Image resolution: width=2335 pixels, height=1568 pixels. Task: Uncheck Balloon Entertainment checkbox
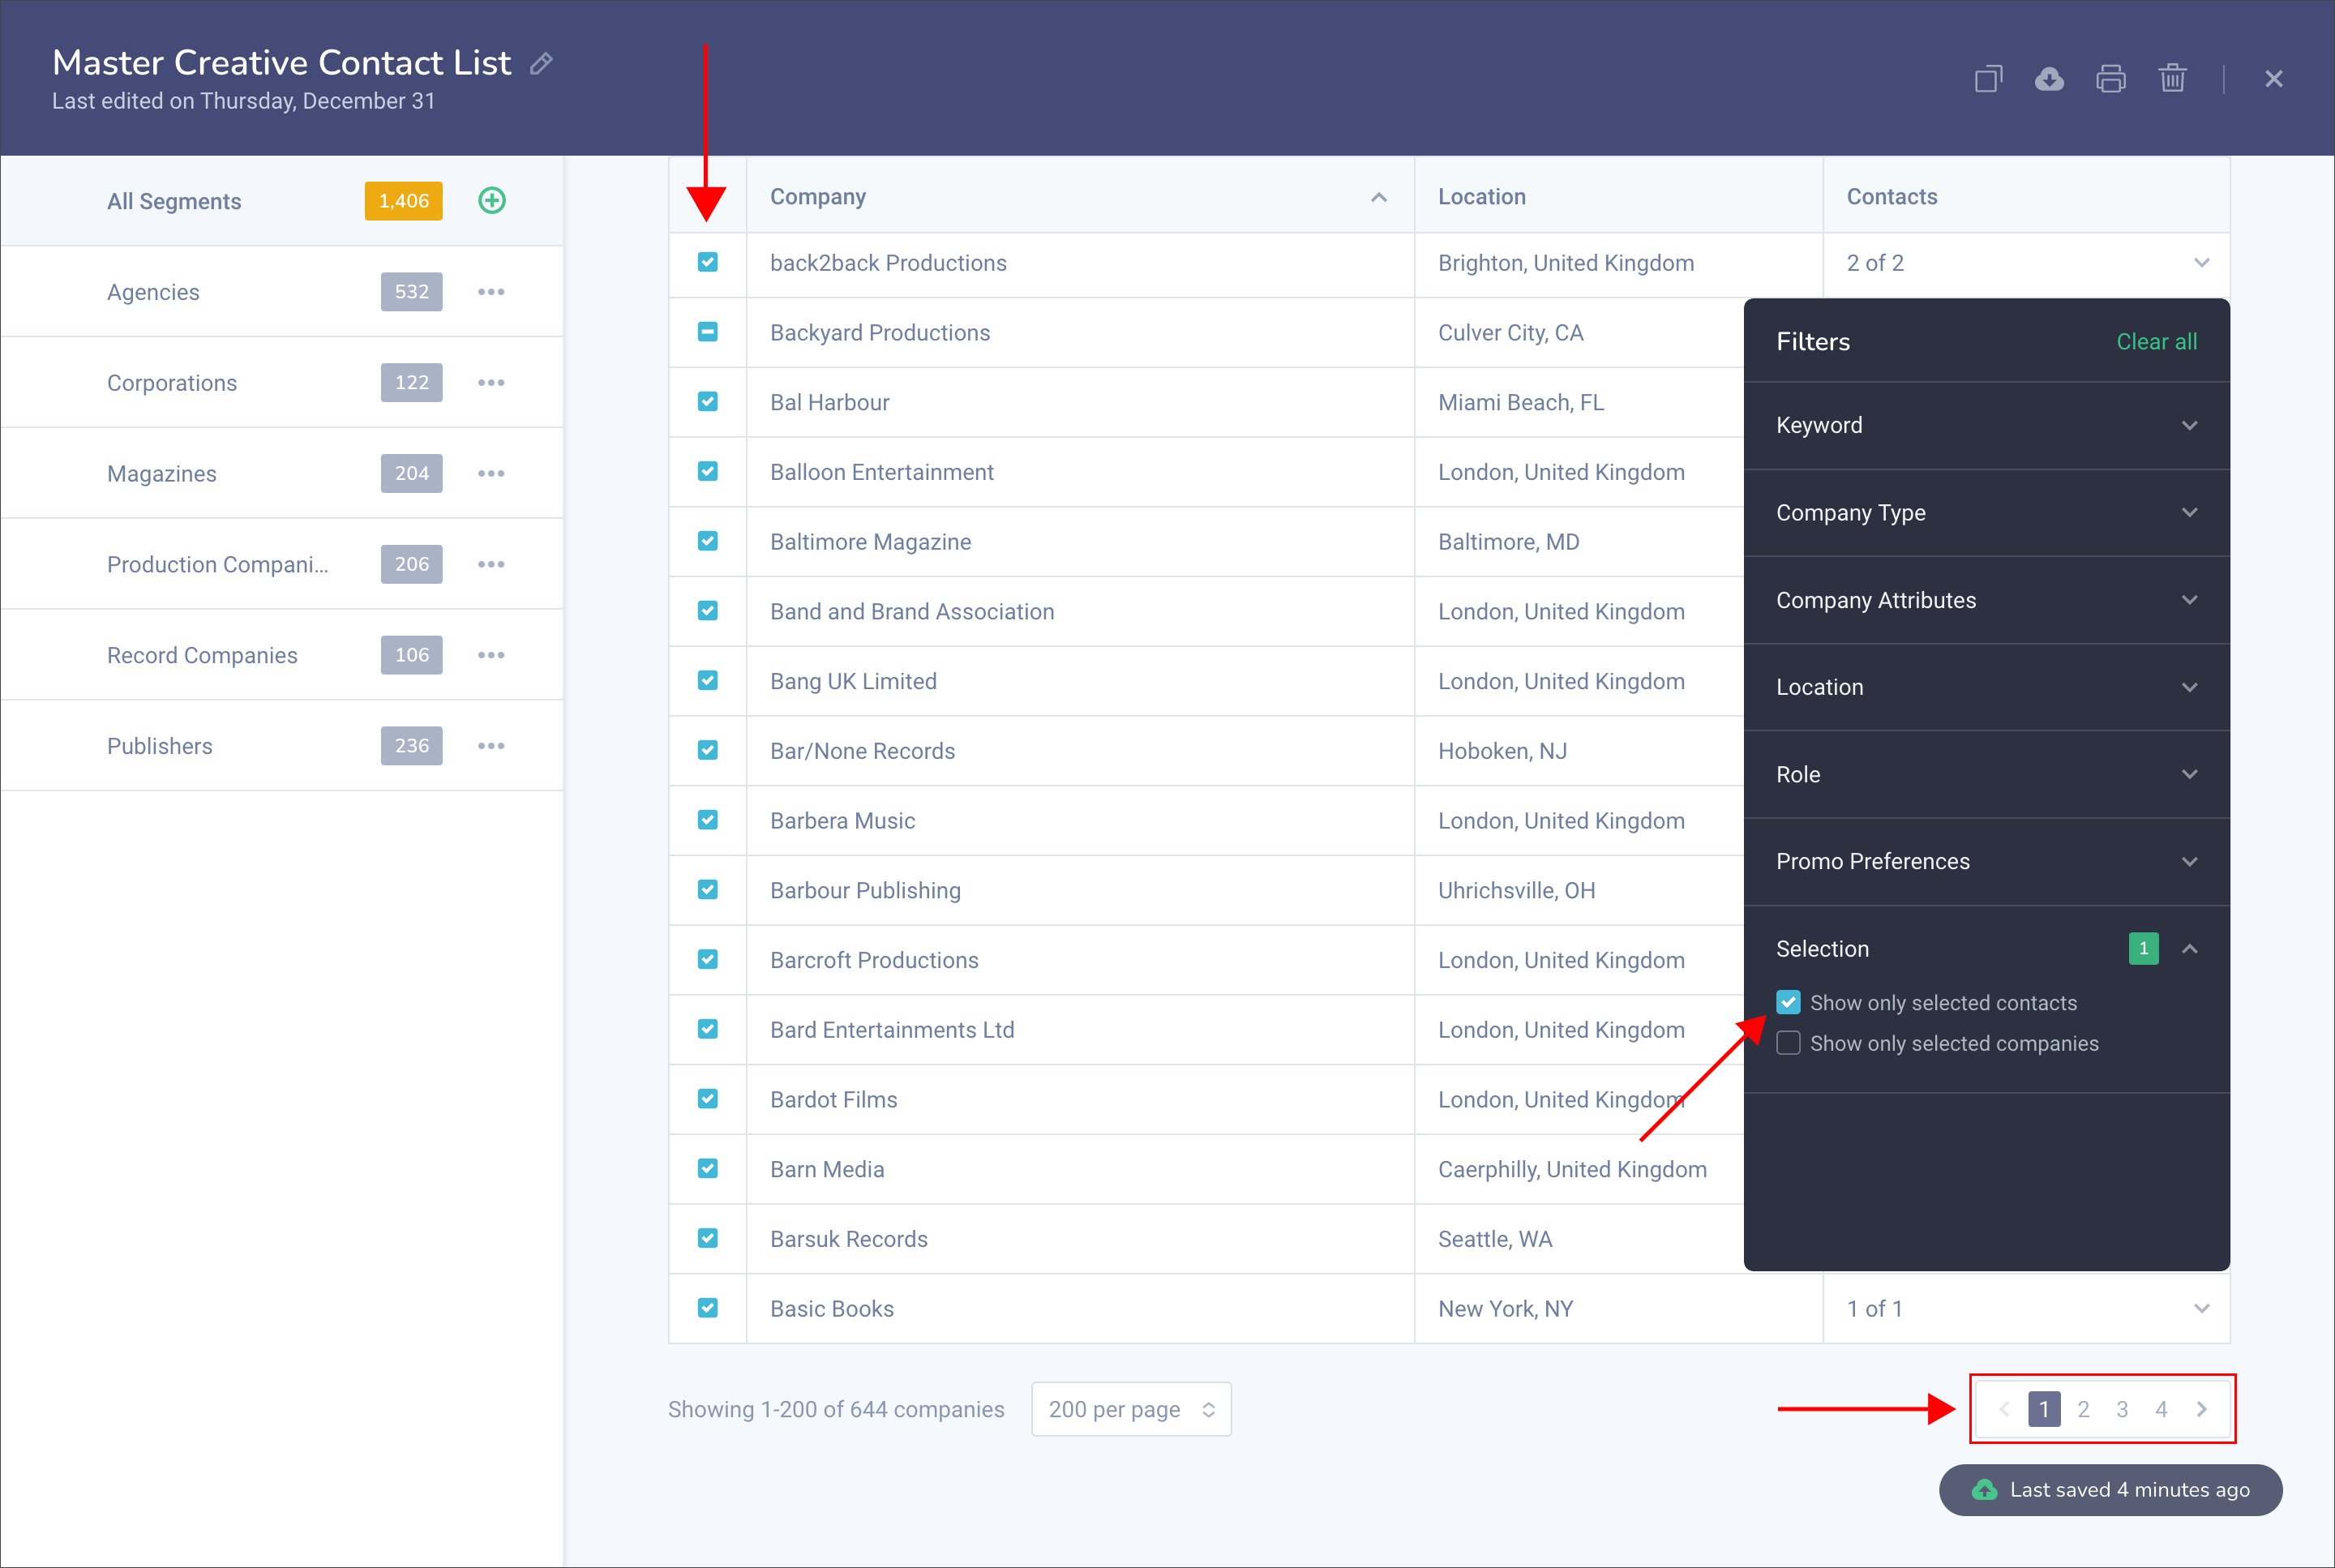[x=708, y=471]
